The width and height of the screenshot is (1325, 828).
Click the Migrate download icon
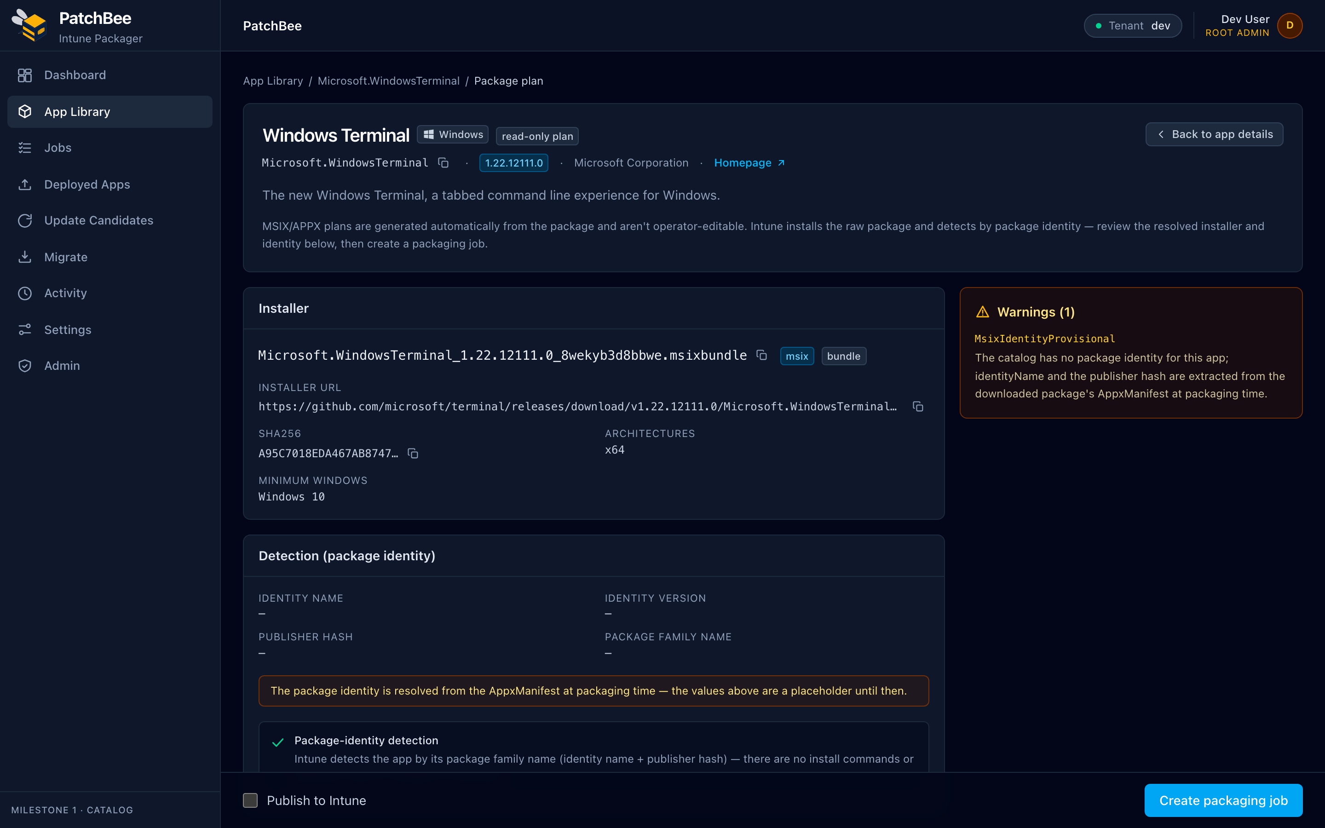point(25,257)
